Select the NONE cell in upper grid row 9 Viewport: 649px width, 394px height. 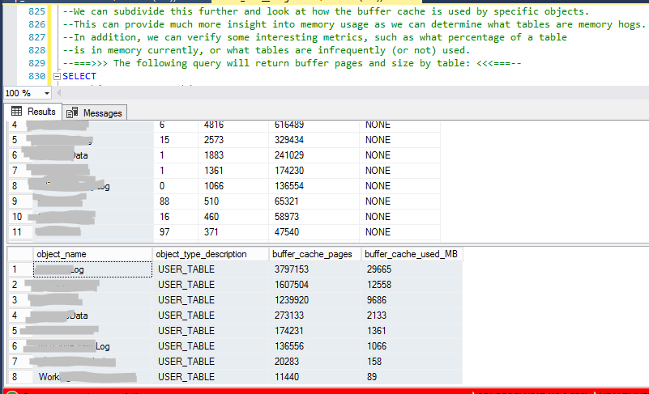coord(399,201)
